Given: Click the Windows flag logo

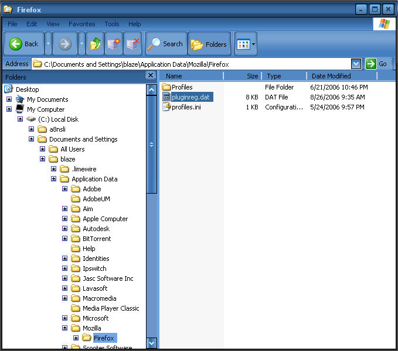Looking at the screenshot, I should coord(385,24).
